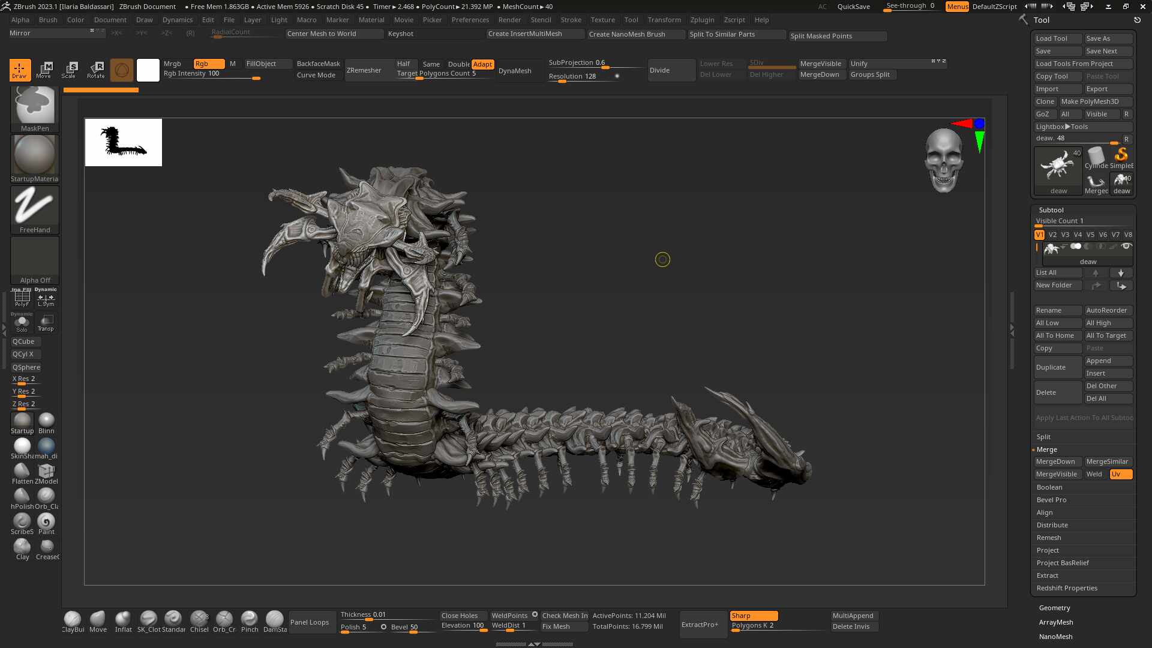Viewport: 1152px width, 648px height.
Task: Expand the Boolean section
Action: click(x=1049, y=487)
